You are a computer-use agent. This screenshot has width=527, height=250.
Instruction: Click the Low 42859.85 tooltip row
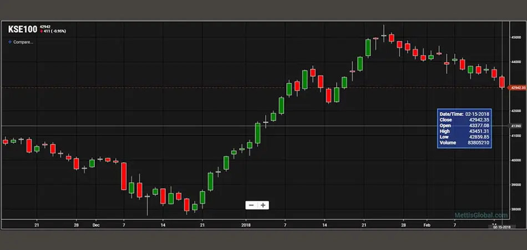(x=464, y=137)
